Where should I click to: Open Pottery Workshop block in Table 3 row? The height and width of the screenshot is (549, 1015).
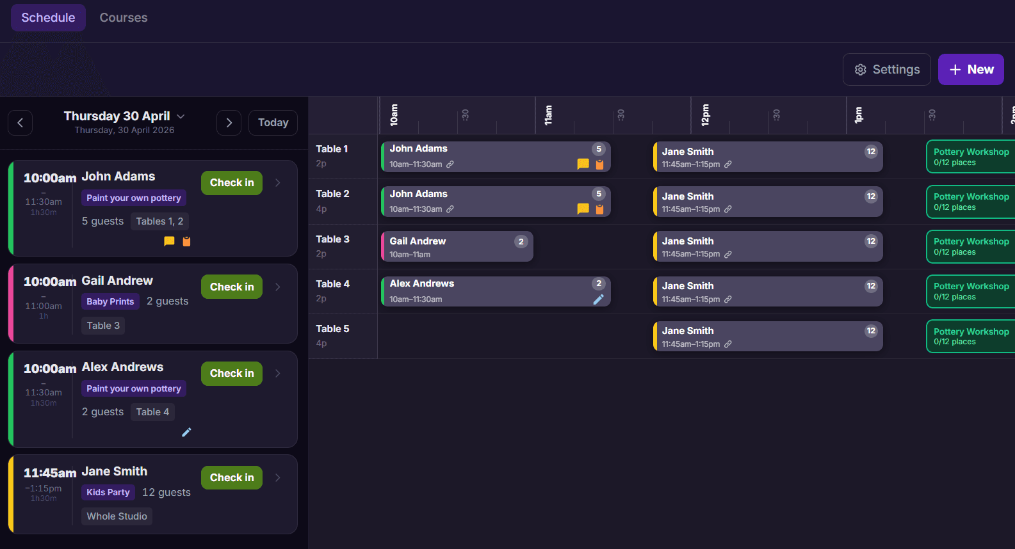[971, 246]
